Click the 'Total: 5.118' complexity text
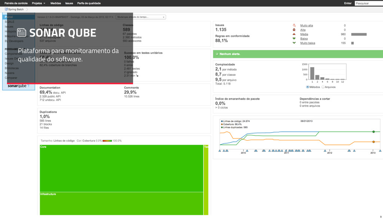Image resolution: width=383 pixels, height=219 pixels. coord(223,84)
